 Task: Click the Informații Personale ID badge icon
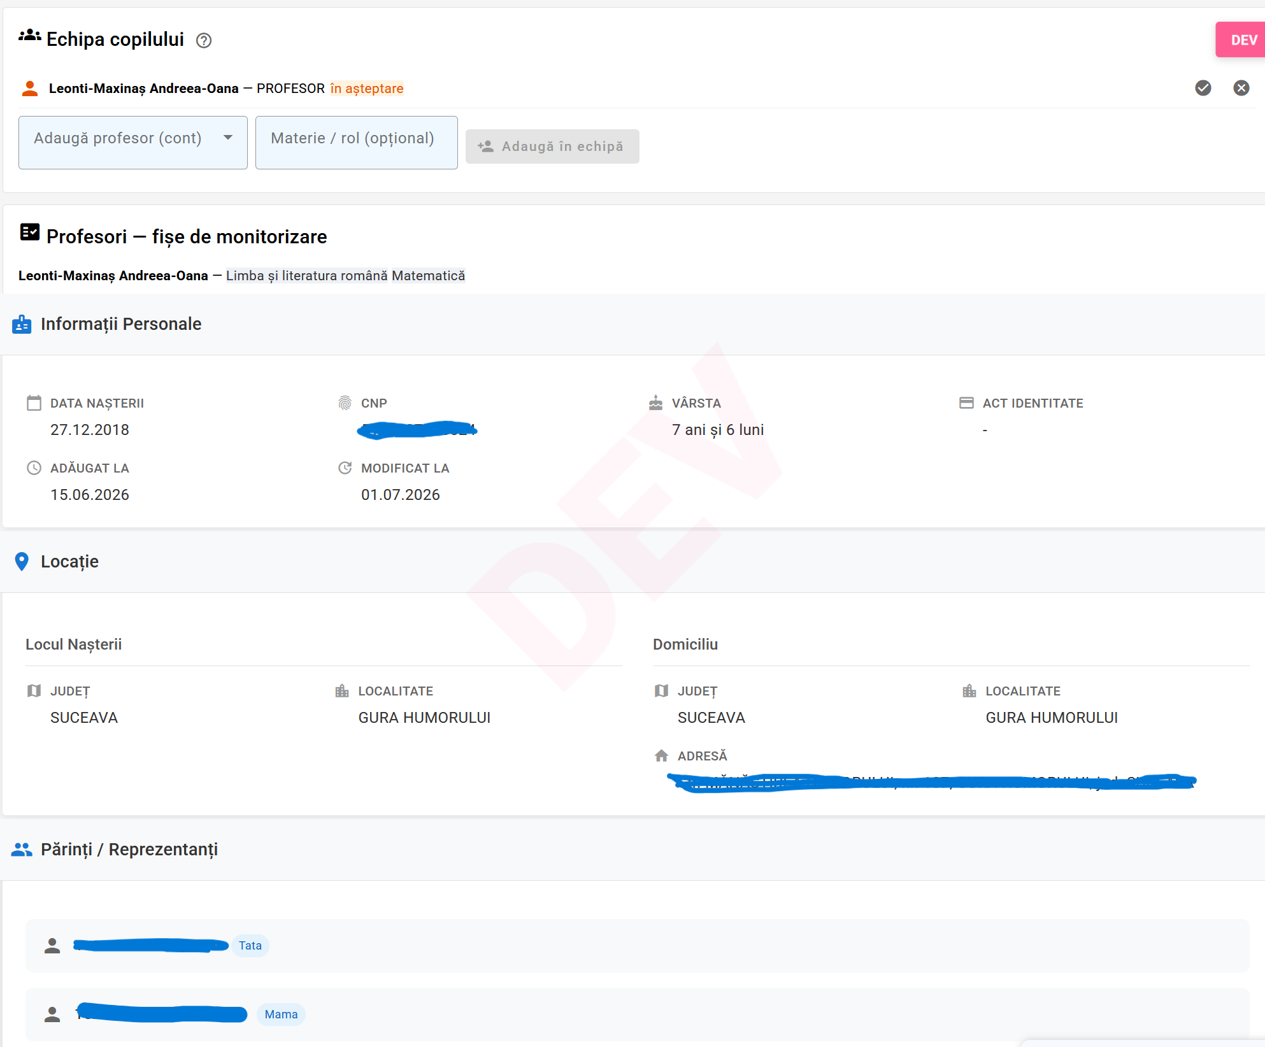coord(22,324)
